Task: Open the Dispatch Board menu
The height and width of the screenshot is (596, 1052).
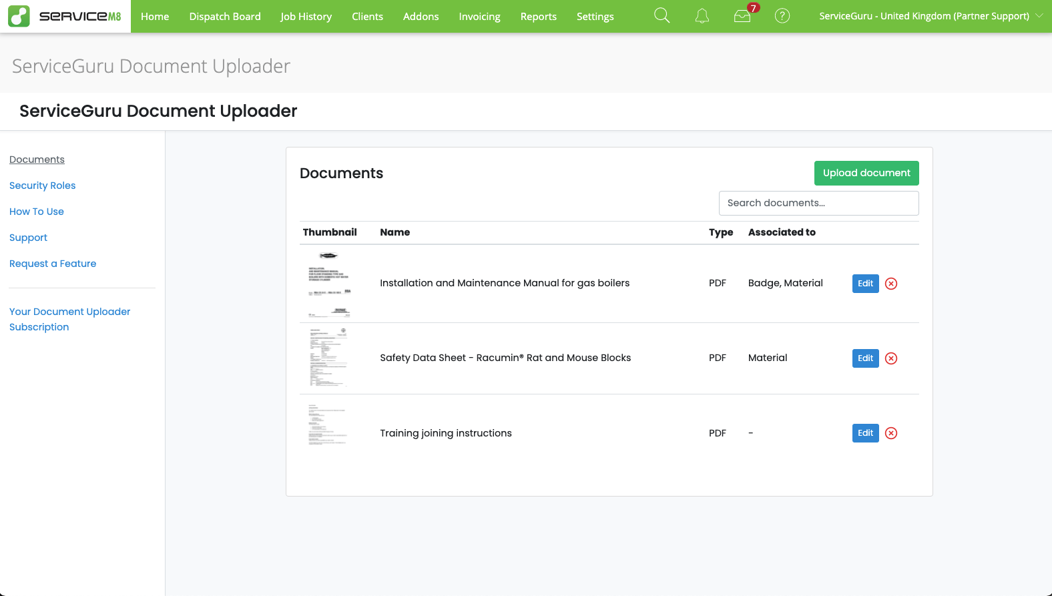Action: (x=225, y=16)
